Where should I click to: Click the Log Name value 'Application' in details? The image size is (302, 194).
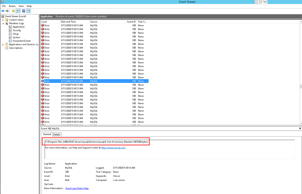pyautogui.click(x=71, y=164)
